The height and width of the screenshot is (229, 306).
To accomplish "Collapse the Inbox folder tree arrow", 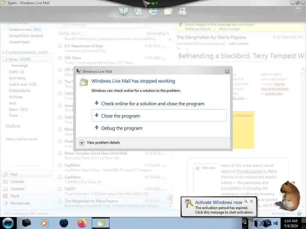I will [x=6, y=59].
